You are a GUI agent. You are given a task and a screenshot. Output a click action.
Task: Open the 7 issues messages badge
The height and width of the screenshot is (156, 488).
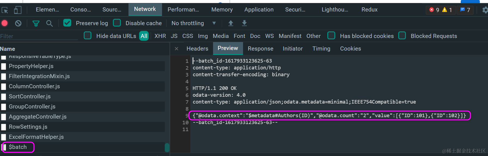(x=465, y=10)
